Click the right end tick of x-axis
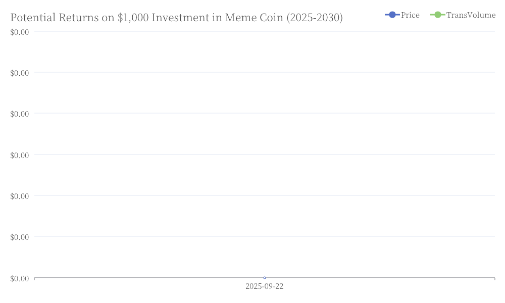 495,279
